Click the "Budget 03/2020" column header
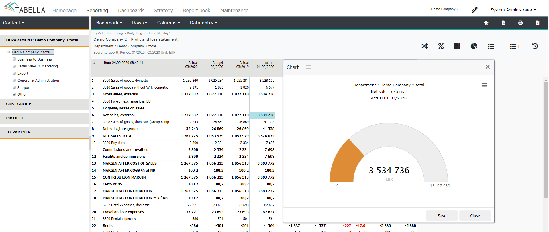The width and height of the screenshot is (549, 232). (217, 65)
